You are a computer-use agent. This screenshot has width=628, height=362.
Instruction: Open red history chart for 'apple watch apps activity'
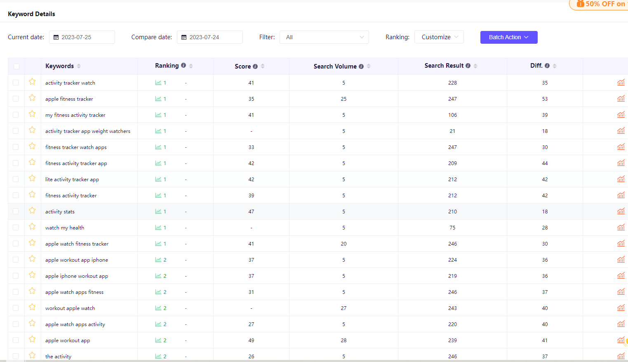(621, 324)
